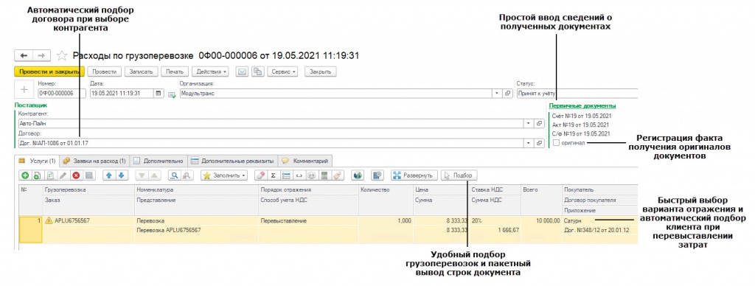Click the find magnifier icon in table toolbar
The height and width of the screenshot is (286, 755).
175,175
